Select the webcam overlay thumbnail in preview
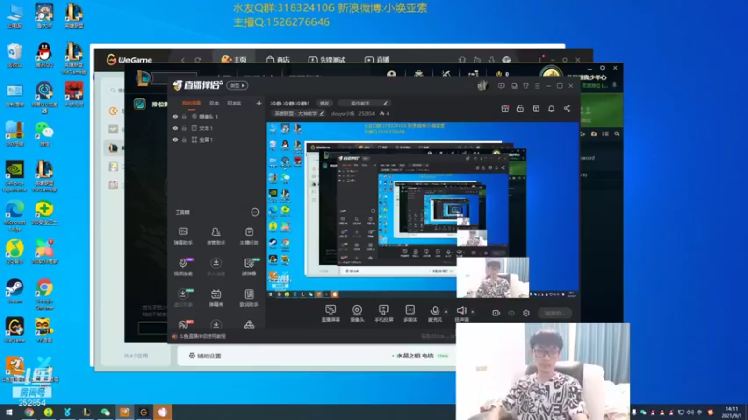Viewport: 748px width, 420px height. [x=493, y=277]
